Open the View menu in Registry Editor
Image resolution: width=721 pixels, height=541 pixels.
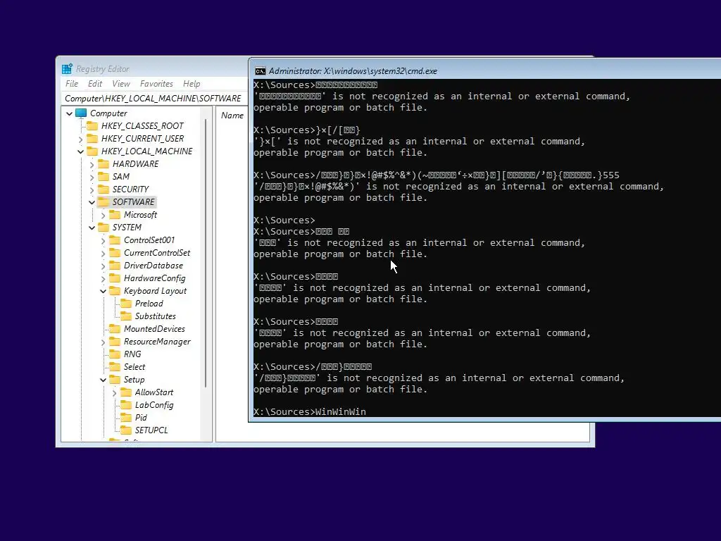click(x=121, y=84)
